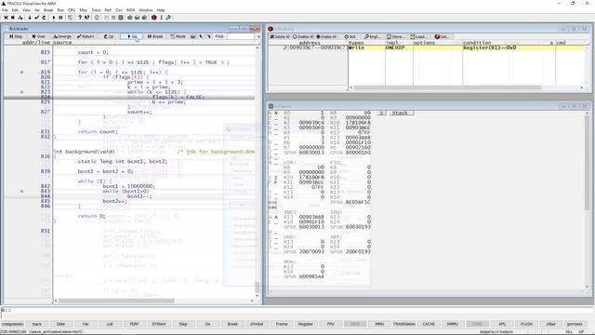Click Go button in List window

[132, 36]
